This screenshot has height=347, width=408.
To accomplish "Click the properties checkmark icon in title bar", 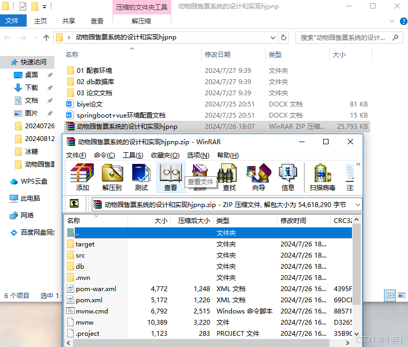I will pyautogui.click(x=23, y=6).
